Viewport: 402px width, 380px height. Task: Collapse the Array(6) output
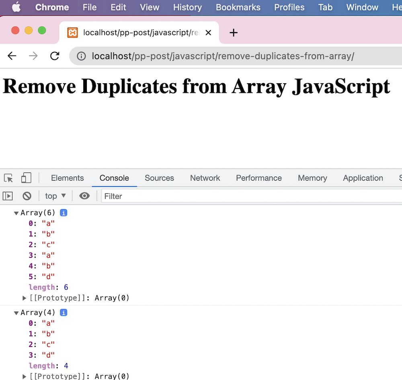[x=16, y=213]
